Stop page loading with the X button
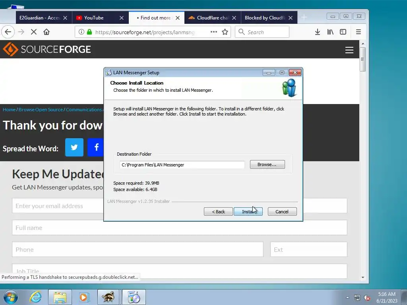The width and height of the screenshot is (407, 305). point(34,32)
